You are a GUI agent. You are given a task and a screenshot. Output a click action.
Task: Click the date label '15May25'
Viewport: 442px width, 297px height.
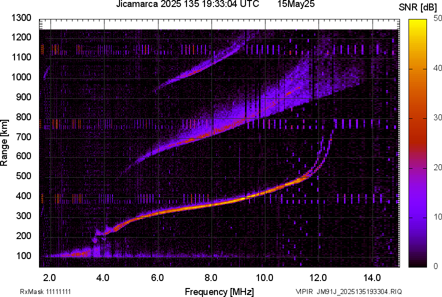tap(296, 4)
